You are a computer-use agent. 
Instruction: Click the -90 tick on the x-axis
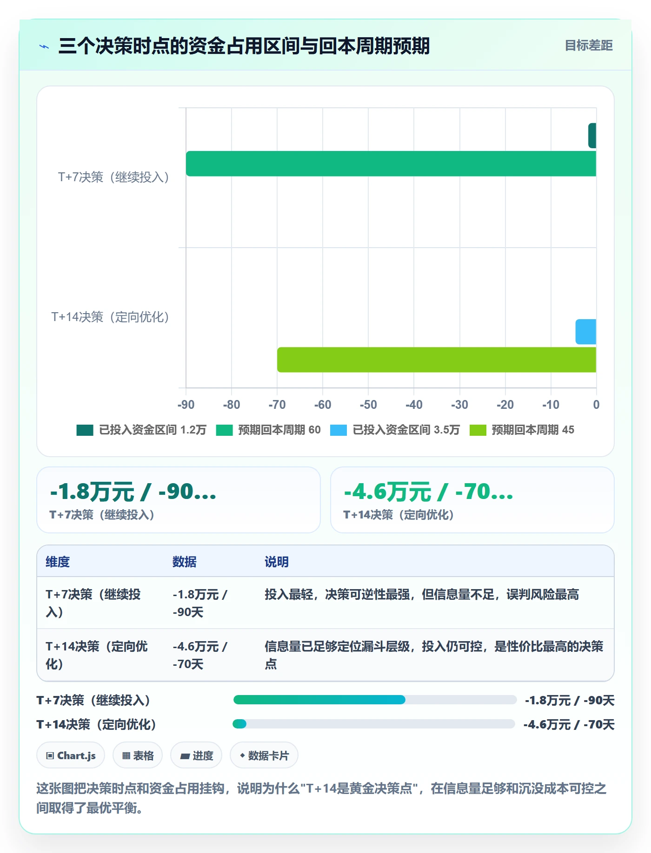[186, 405]
